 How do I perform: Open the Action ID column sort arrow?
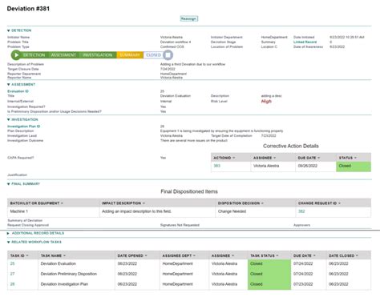pyautogui.click(x=234, y=158)
